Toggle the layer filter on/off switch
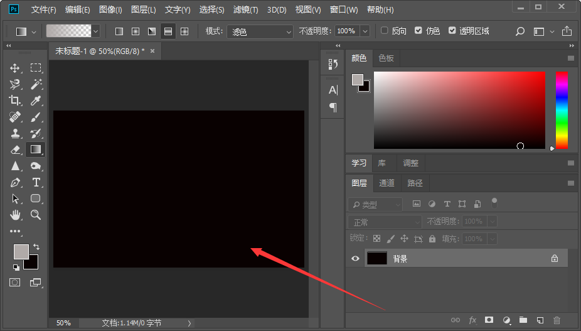 494,203
